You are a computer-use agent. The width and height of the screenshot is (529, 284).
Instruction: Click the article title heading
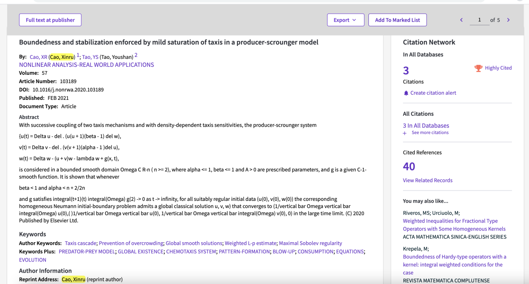coord(169,42)
